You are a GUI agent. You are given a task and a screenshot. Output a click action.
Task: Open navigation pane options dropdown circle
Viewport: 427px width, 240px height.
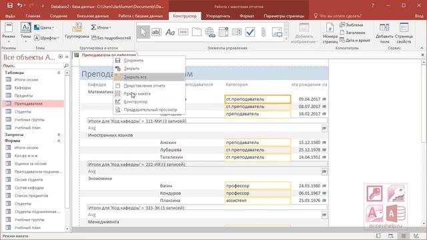pos(61,57)
